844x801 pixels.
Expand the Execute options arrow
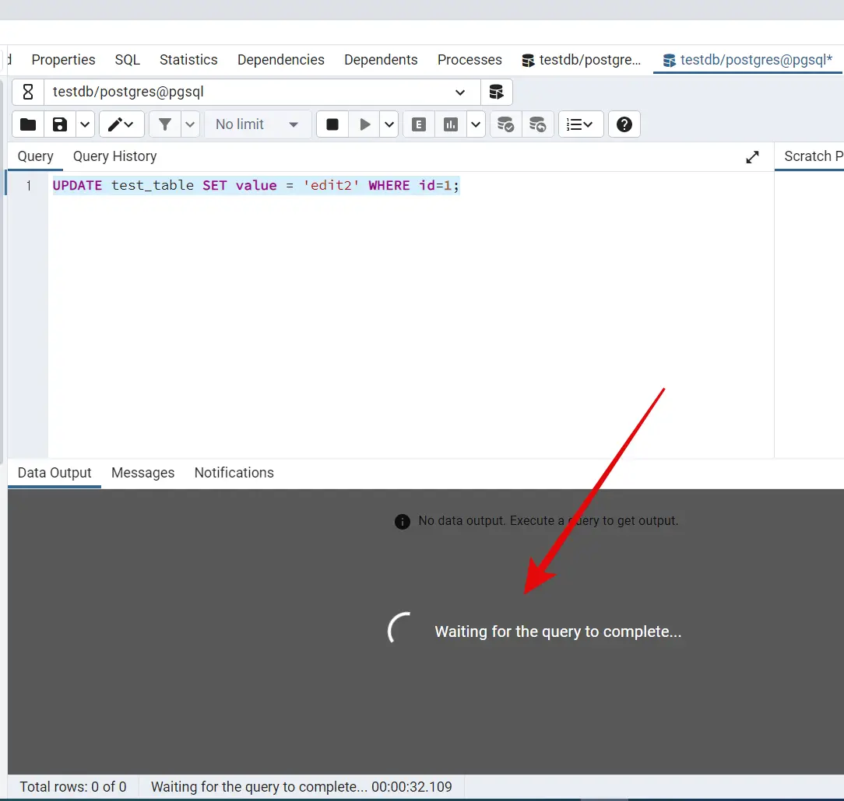coord(389,124)
